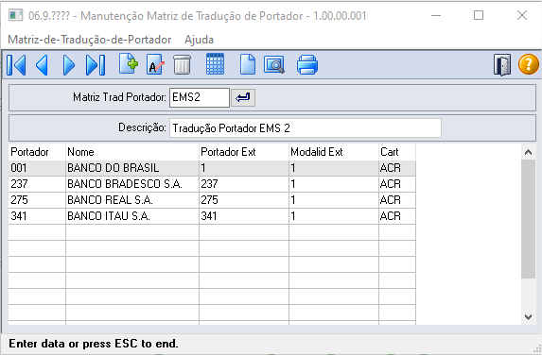The image size is (542, 355).
Task: Click Modalid Ext cell in BANCO REAL row
Action: tap(334, 200)
